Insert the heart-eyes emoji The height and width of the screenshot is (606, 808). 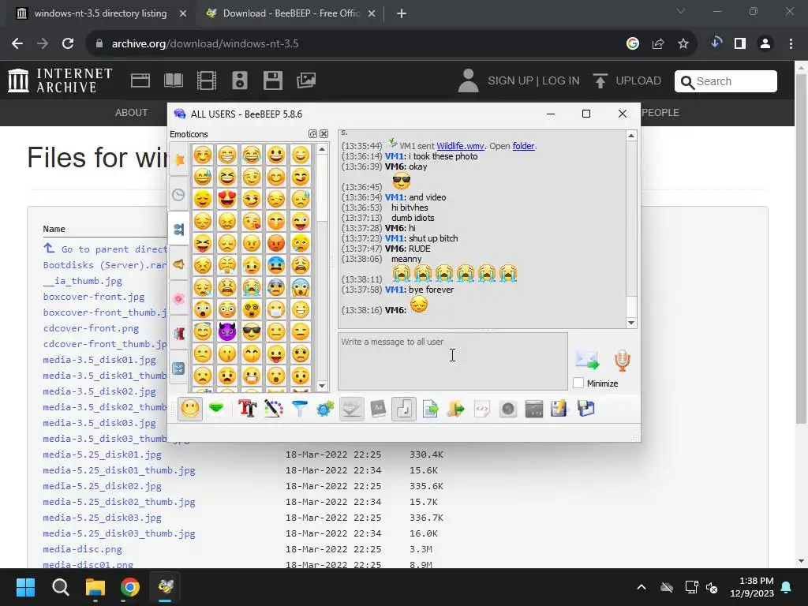[226, 199]
